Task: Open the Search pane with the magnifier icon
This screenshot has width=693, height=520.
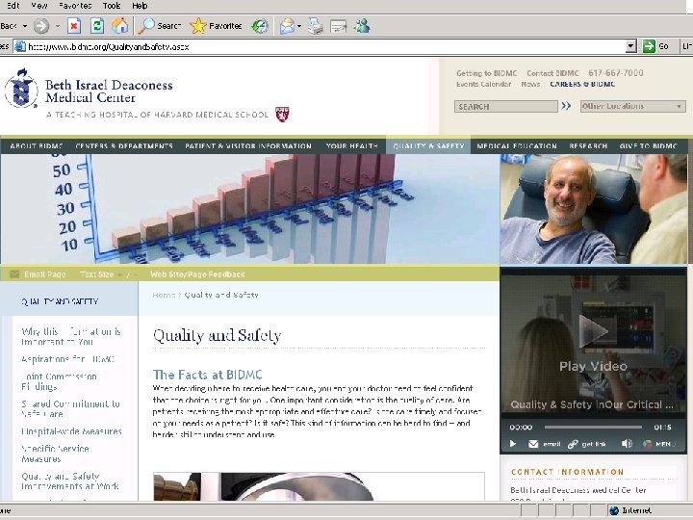Action: [x=146, y=26]
